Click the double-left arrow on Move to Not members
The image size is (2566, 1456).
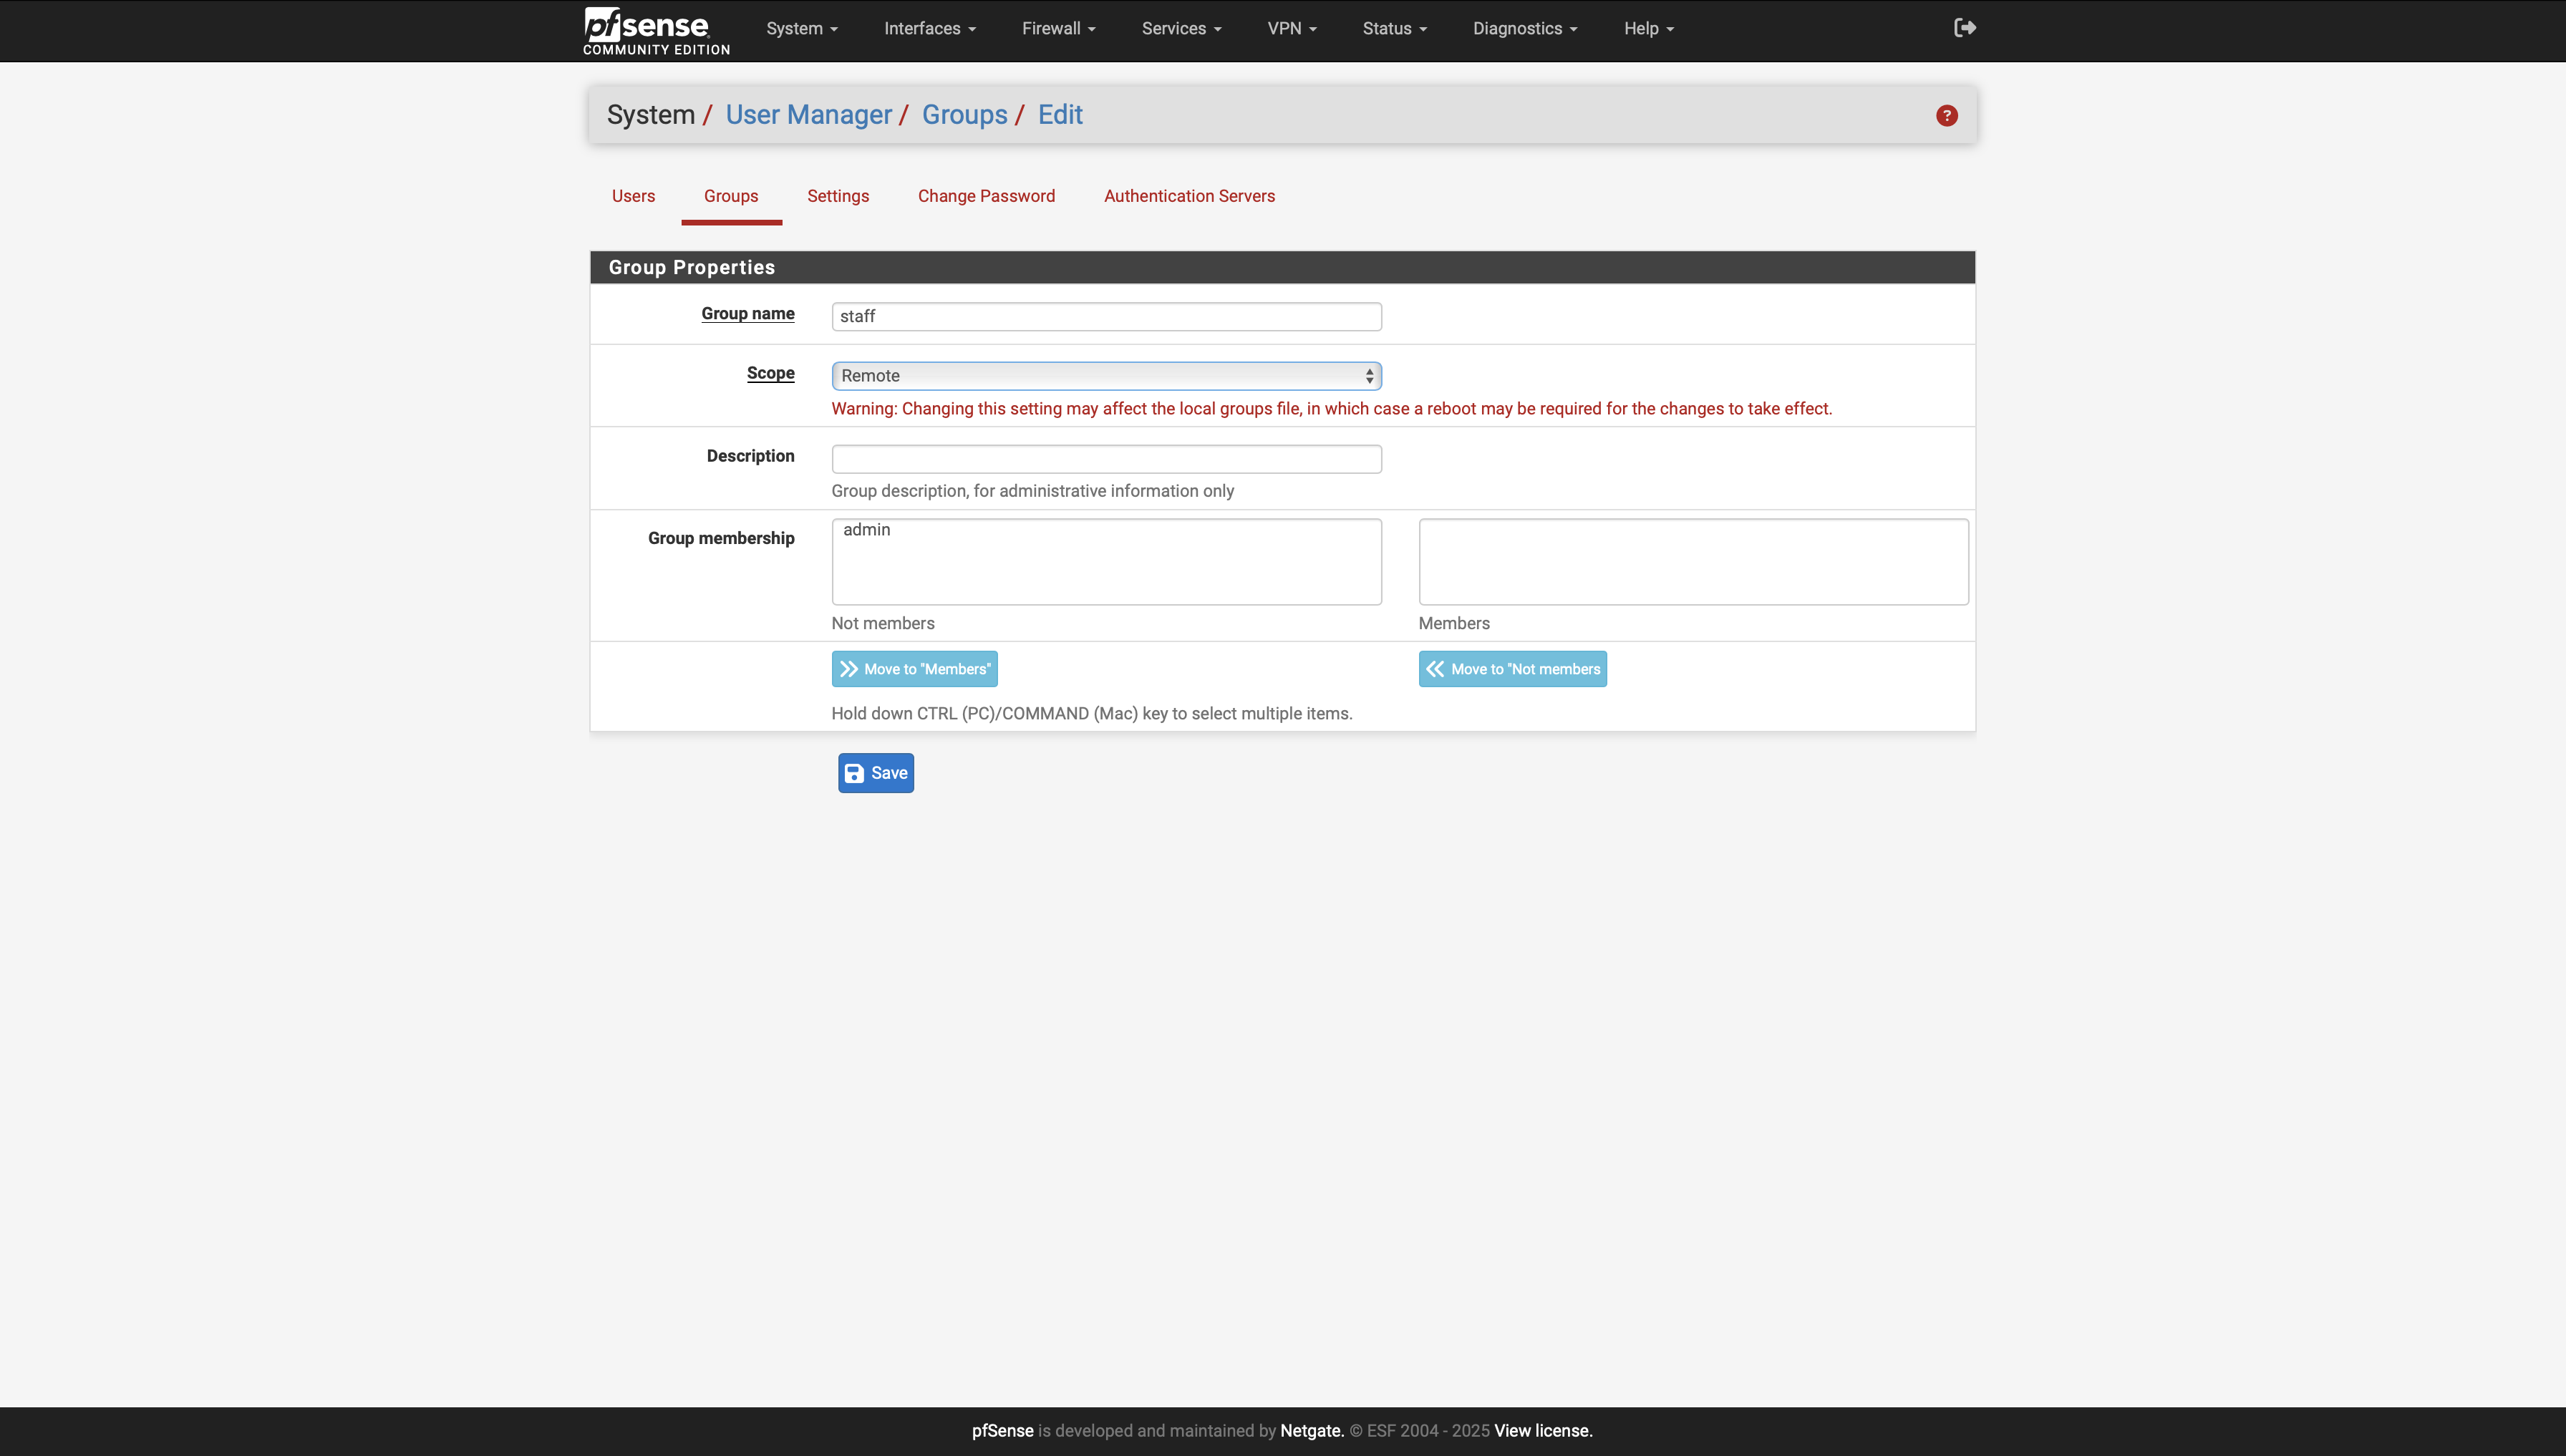coord(1435,668)
